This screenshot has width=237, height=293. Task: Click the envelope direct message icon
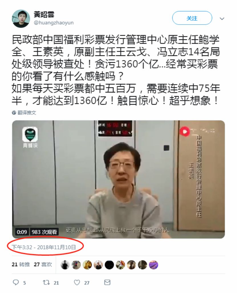point(107,282)
